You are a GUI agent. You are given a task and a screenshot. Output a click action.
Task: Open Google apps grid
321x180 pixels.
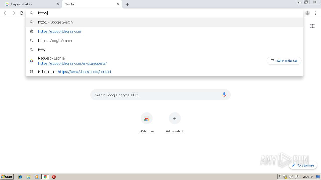[312, 26]
